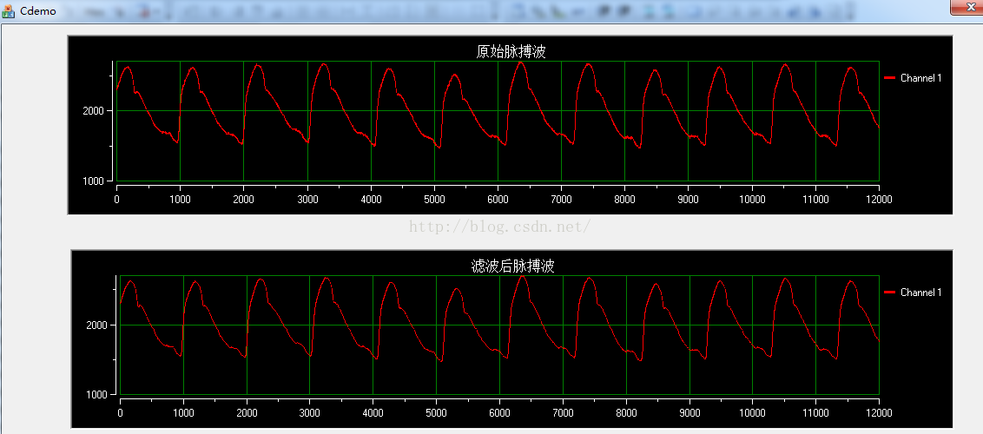Click the red legend swatch of 滤波后脉搏波 chart
This screenshot has height=434, width=983.
click(889, 292)
